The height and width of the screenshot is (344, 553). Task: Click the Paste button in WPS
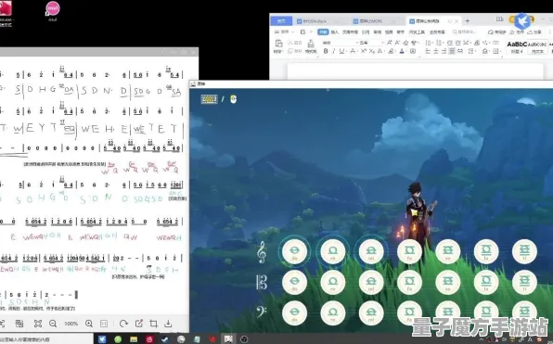(278, 46)
